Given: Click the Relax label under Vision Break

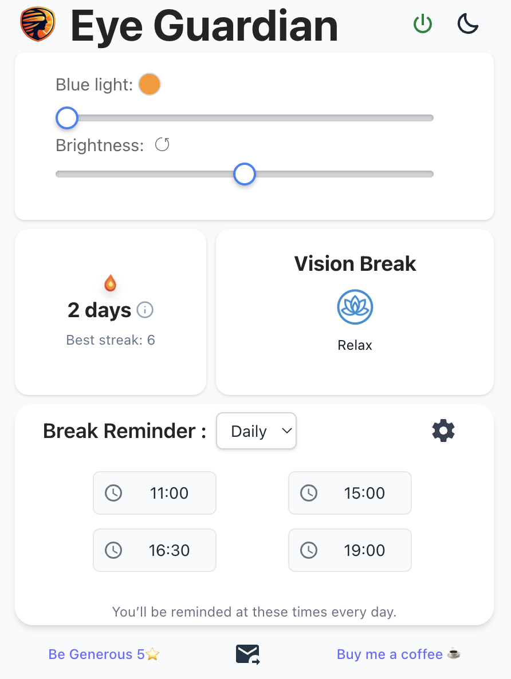Looking at the screenshot, I should click(x=355, y=345).
